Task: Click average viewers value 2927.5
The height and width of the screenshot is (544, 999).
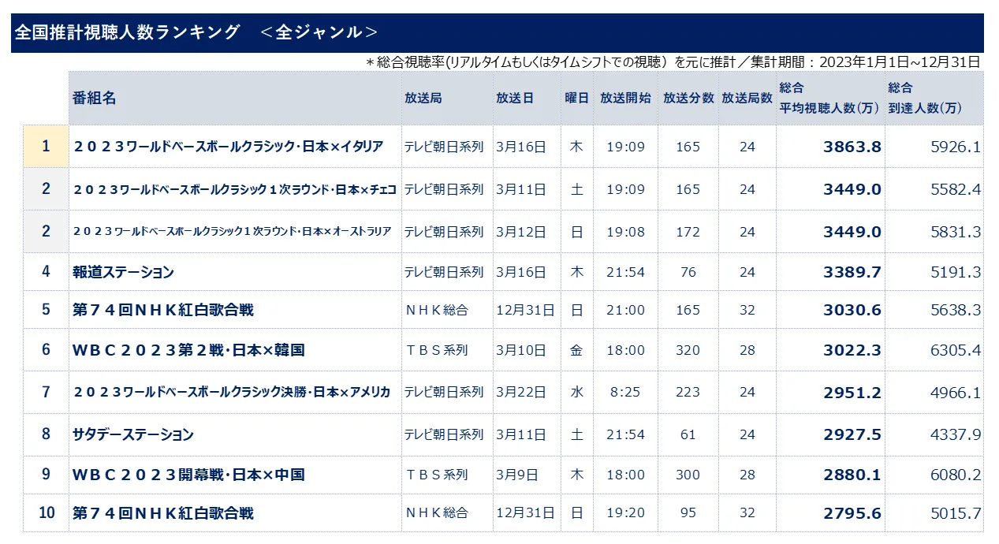Action: 852,434
